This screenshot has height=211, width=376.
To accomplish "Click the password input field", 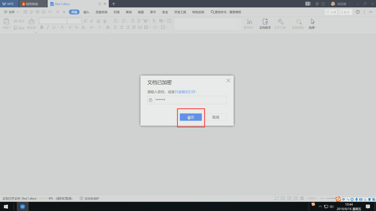I will click(187, 100).
